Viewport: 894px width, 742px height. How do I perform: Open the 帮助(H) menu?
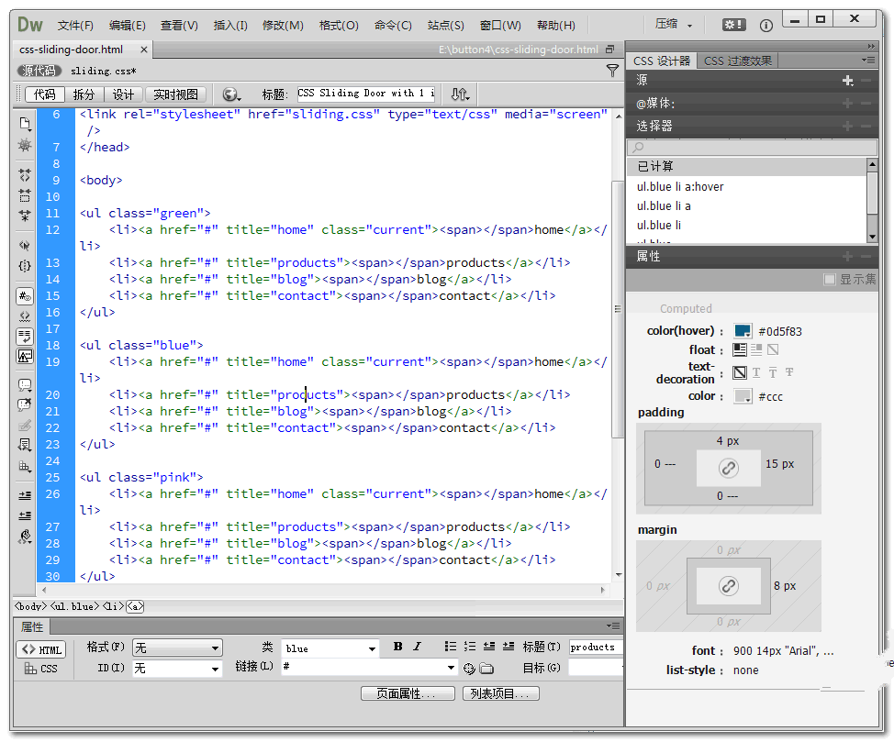click(x=556, y=25)
